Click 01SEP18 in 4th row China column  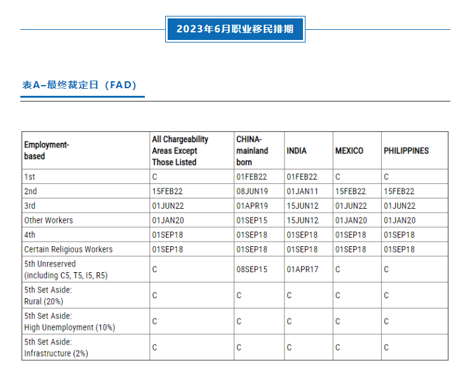click(252, 235)
